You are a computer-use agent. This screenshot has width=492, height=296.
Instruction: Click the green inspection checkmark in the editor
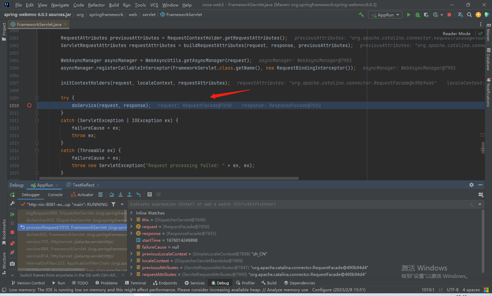pyautogui.click(x=480, y=33)
